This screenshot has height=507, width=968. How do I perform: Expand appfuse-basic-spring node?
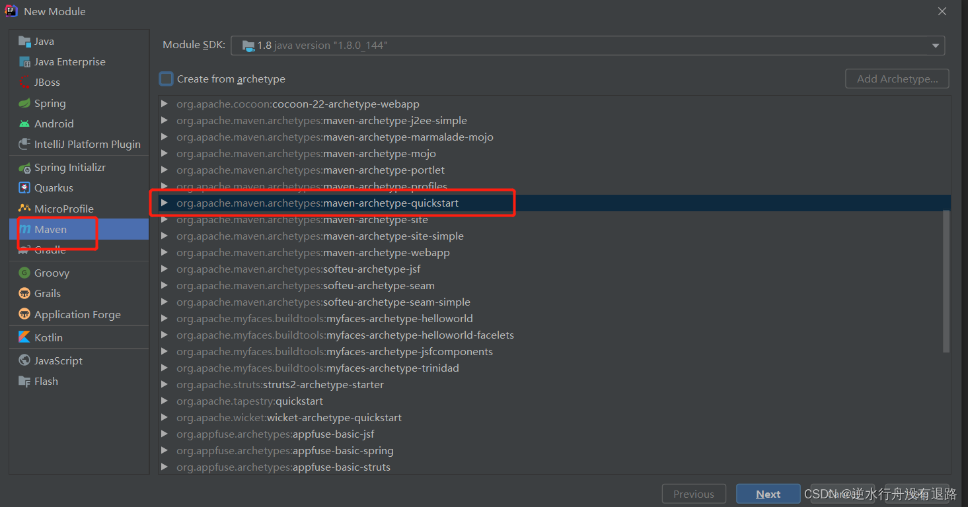(x=165, y=450)
